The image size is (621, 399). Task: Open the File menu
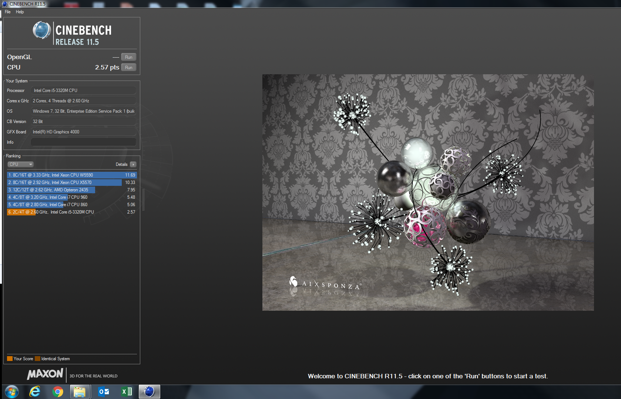click(x=7, y=12)
